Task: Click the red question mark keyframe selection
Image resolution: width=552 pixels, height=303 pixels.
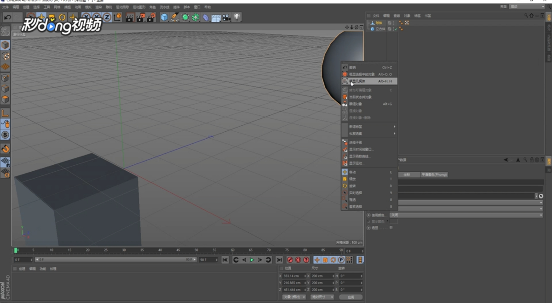Action: pos(306,260)
